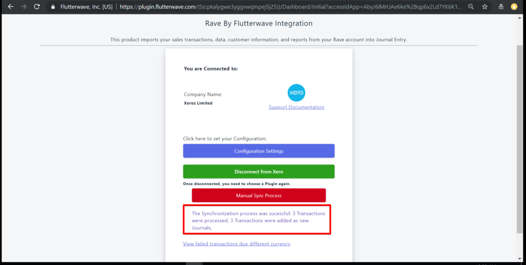The image size is (526, 265).
Task: Select 'Click here to set your Configuration:' text
Action: (225, 139)
